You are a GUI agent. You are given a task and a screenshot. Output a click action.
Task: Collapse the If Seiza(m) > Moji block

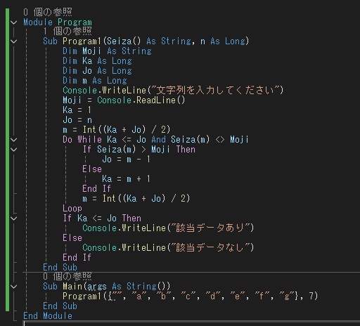[14, 150]
